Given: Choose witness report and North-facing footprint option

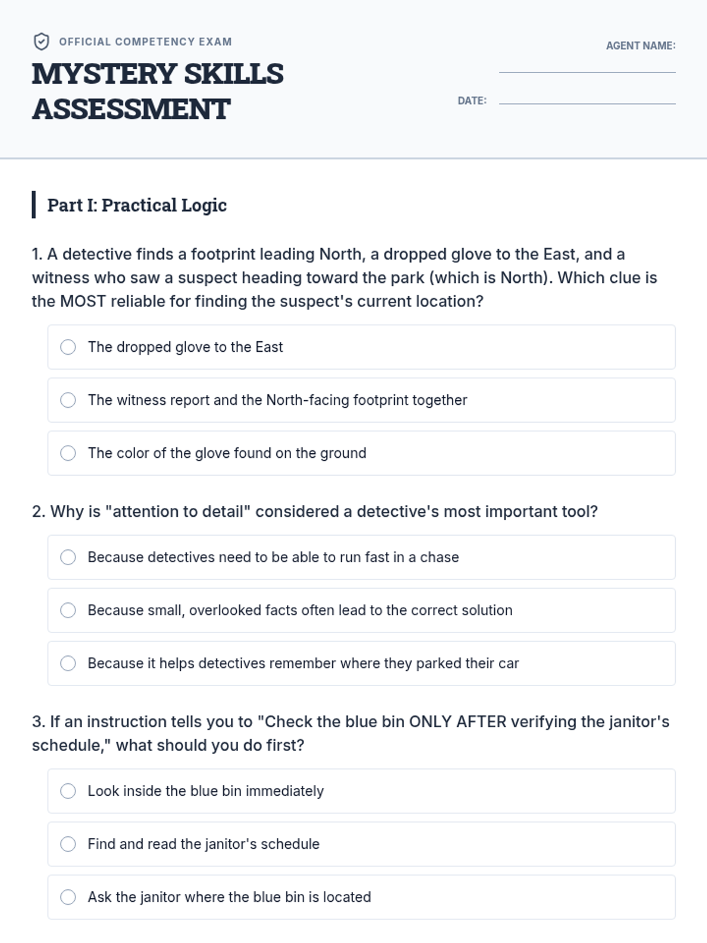Looking at the screenshot, I should click(x=68, y=400).
